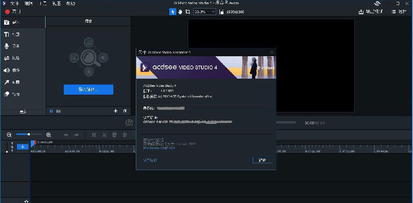Viewport: 413px width, 203px height.
Task: Open the website link in the about dialog
Action: tap(159, 148)
